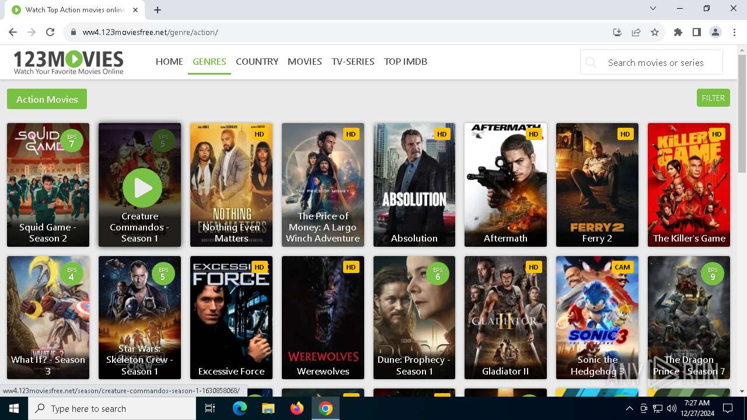This screenshot has height=420, width=747.
Task: Open the Chrome three-dot menu
Action: [734, 32]
